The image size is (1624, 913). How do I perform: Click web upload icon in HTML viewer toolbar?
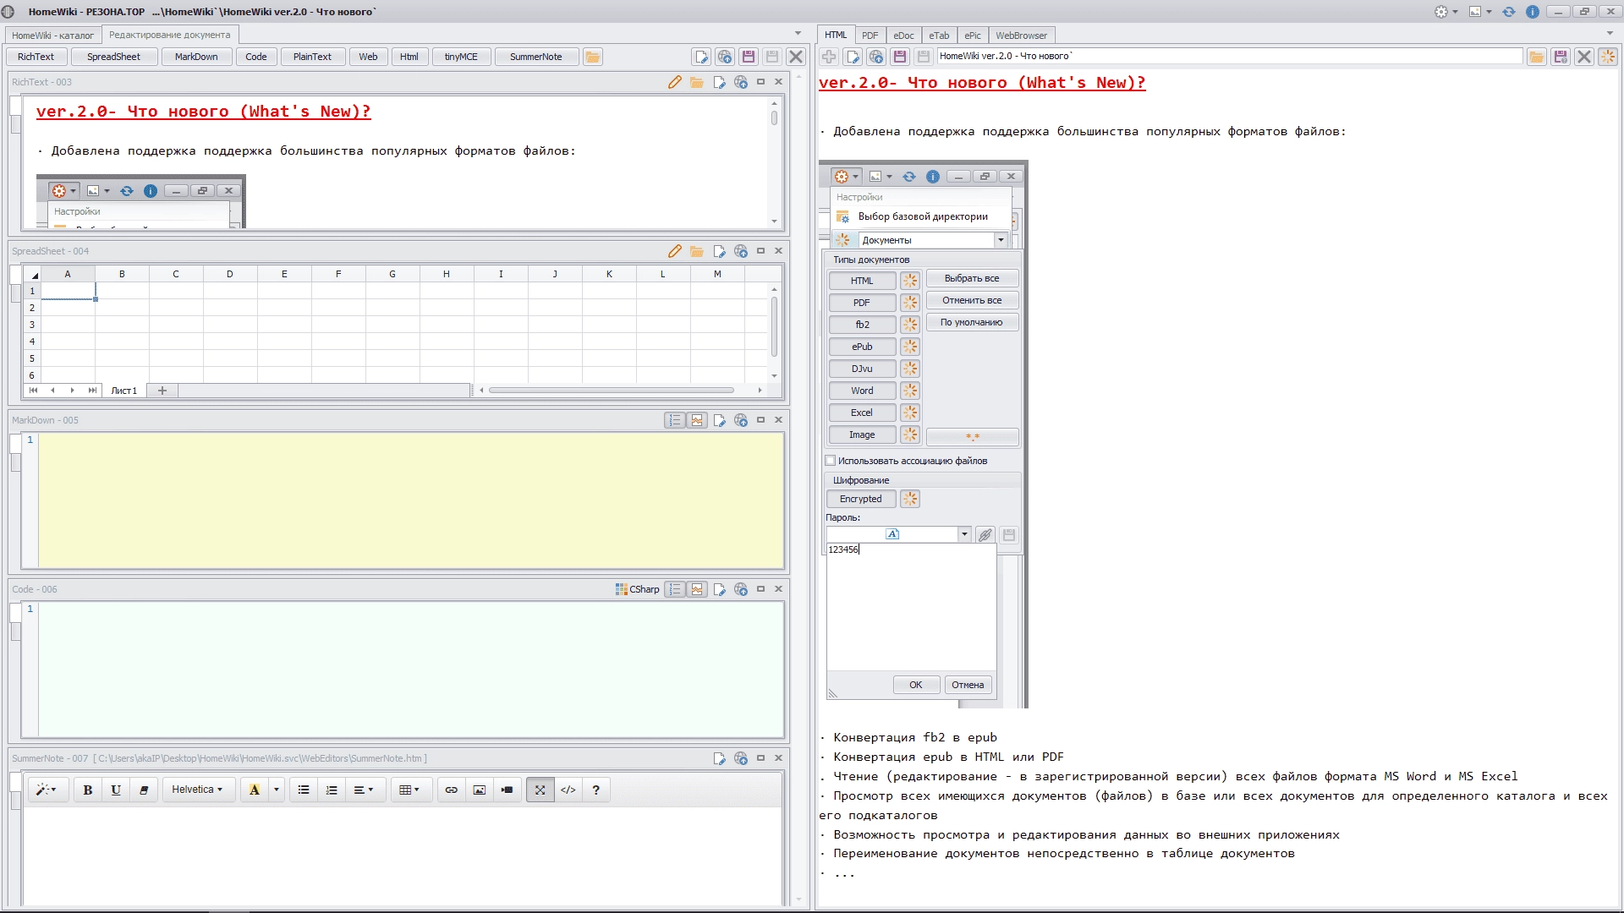876,57
